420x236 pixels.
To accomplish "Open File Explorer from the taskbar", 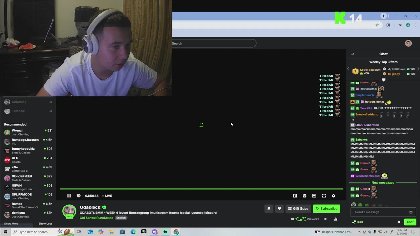I will tap(112, 232).
